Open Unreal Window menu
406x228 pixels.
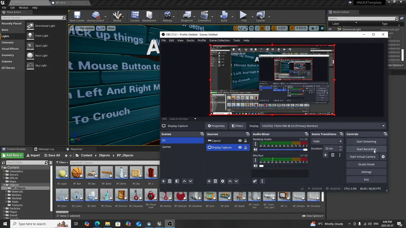23,8
